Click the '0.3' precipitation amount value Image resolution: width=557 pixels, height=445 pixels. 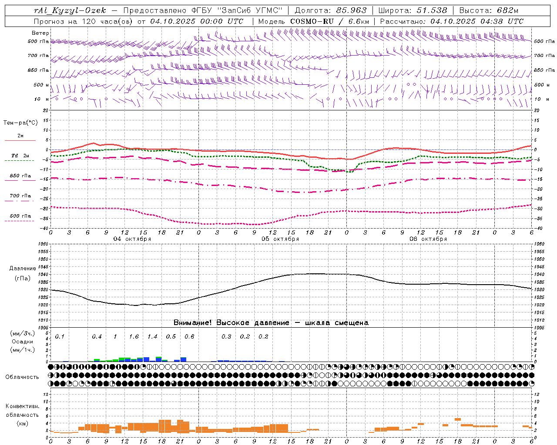[226, 337]
